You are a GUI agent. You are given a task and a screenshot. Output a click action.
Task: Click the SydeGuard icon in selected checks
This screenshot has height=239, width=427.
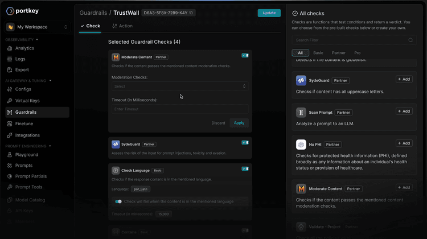(116, 145)
